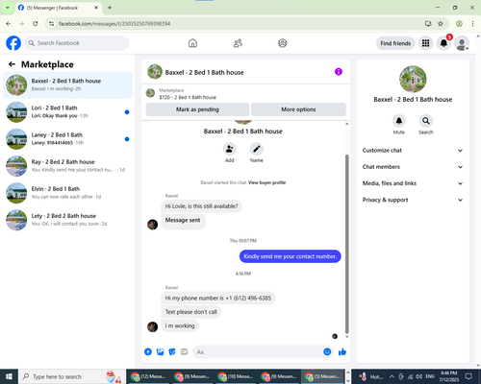Open the purple conversation information icon

tap(339, 72)
